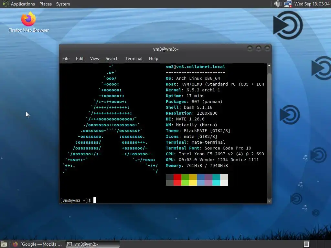
Task: Open the terminal Search menu
Action: point(112,59)
